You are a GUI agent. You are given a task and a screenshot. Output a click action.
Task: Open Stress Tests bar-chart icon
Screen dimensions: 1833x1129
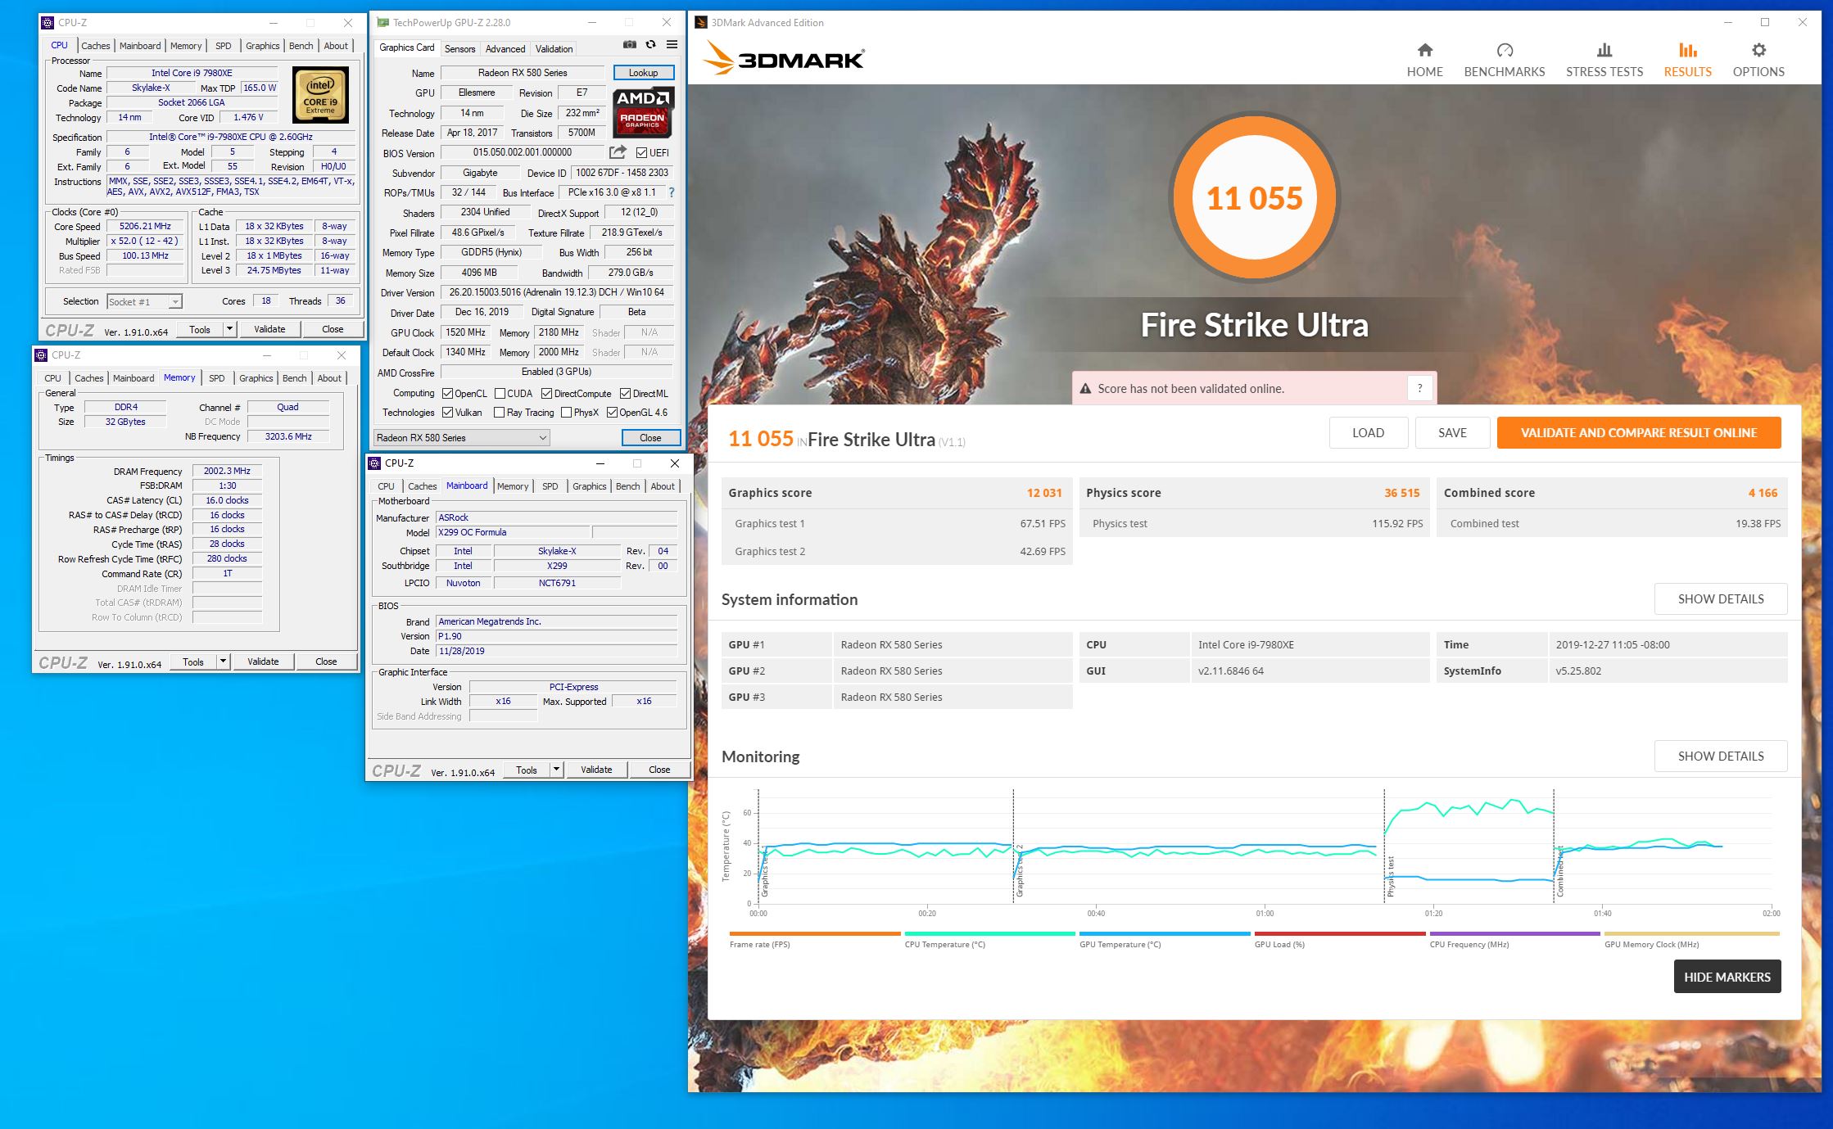click(1604, 50)
